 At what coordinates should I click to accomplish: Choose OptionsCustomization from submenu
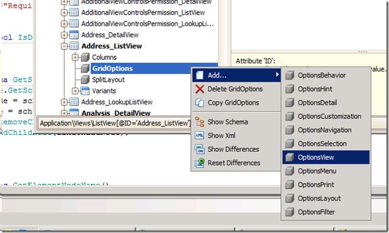click(326, 116)
